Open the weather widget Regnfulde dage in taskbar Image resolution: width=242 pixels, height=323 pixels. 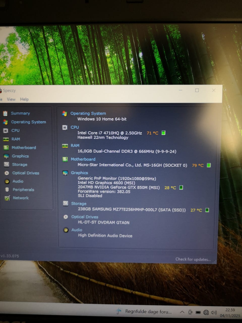144,311
